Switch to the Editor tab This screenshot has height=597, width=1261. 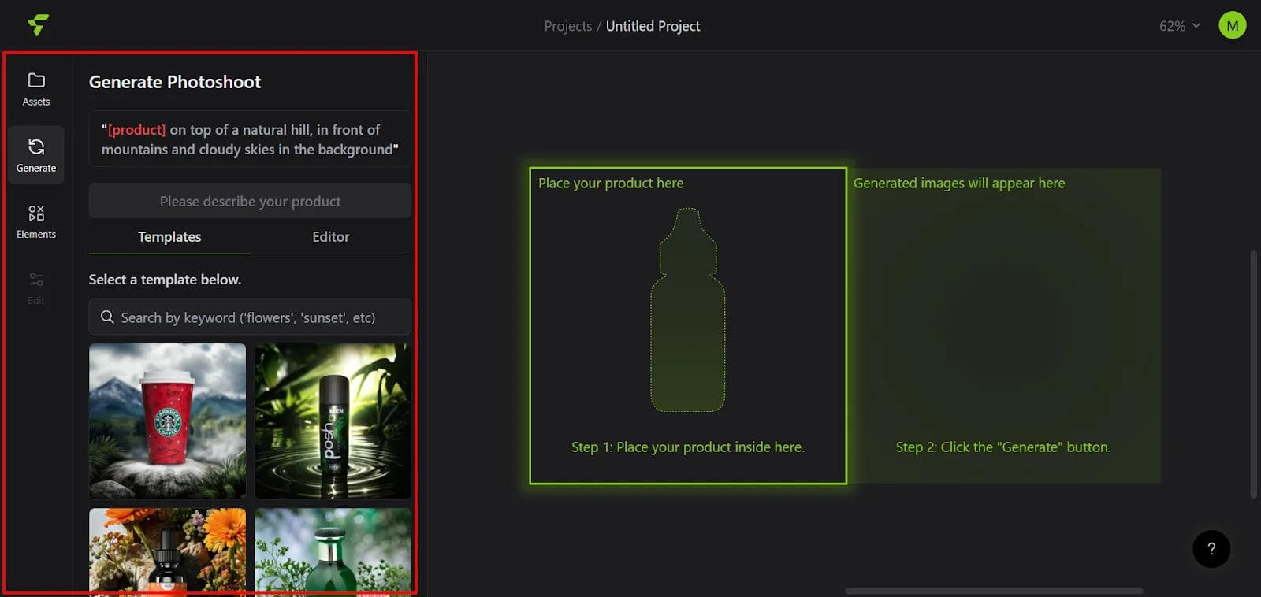330,237
